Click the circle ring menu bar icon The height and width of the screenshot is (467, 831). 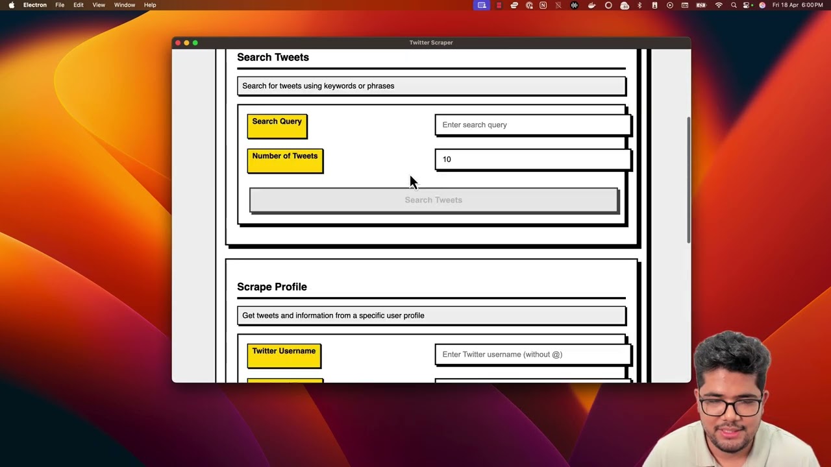(x=608, y=5)
